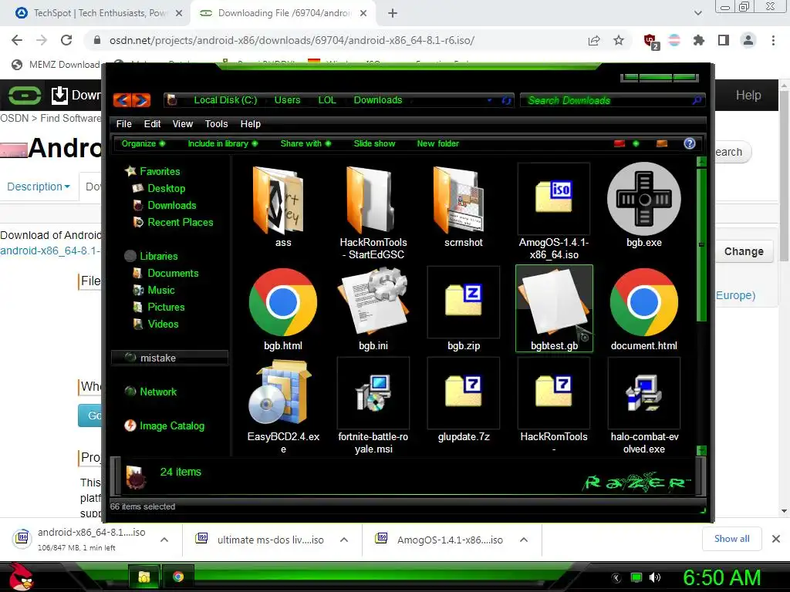The image size is (790, 592).
Task: Click Explorer forward arrow button
Action: [x=142, y=100]
